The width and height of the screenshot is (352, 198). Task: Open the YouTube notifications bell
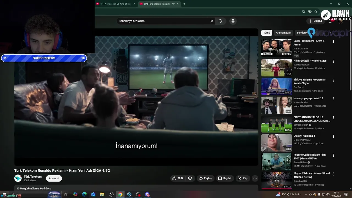point(330,21)
